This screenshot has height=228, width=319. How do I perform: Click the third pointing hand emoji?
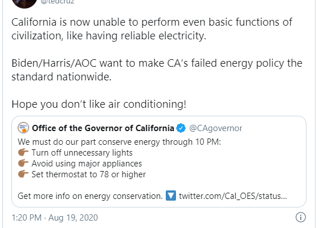[x=23, y=174]
